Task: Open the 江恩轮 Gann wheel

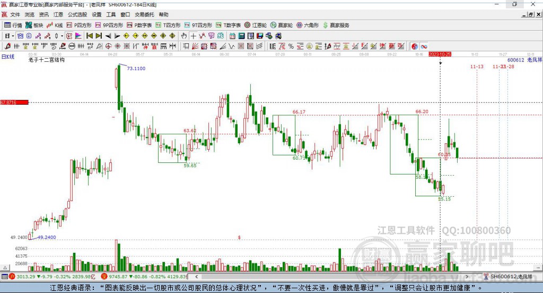Action: [x=256, y=25]
